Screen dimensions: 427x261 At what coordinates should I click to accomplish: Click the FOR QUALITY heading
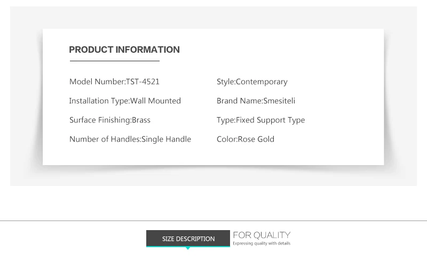click(262, 235)
